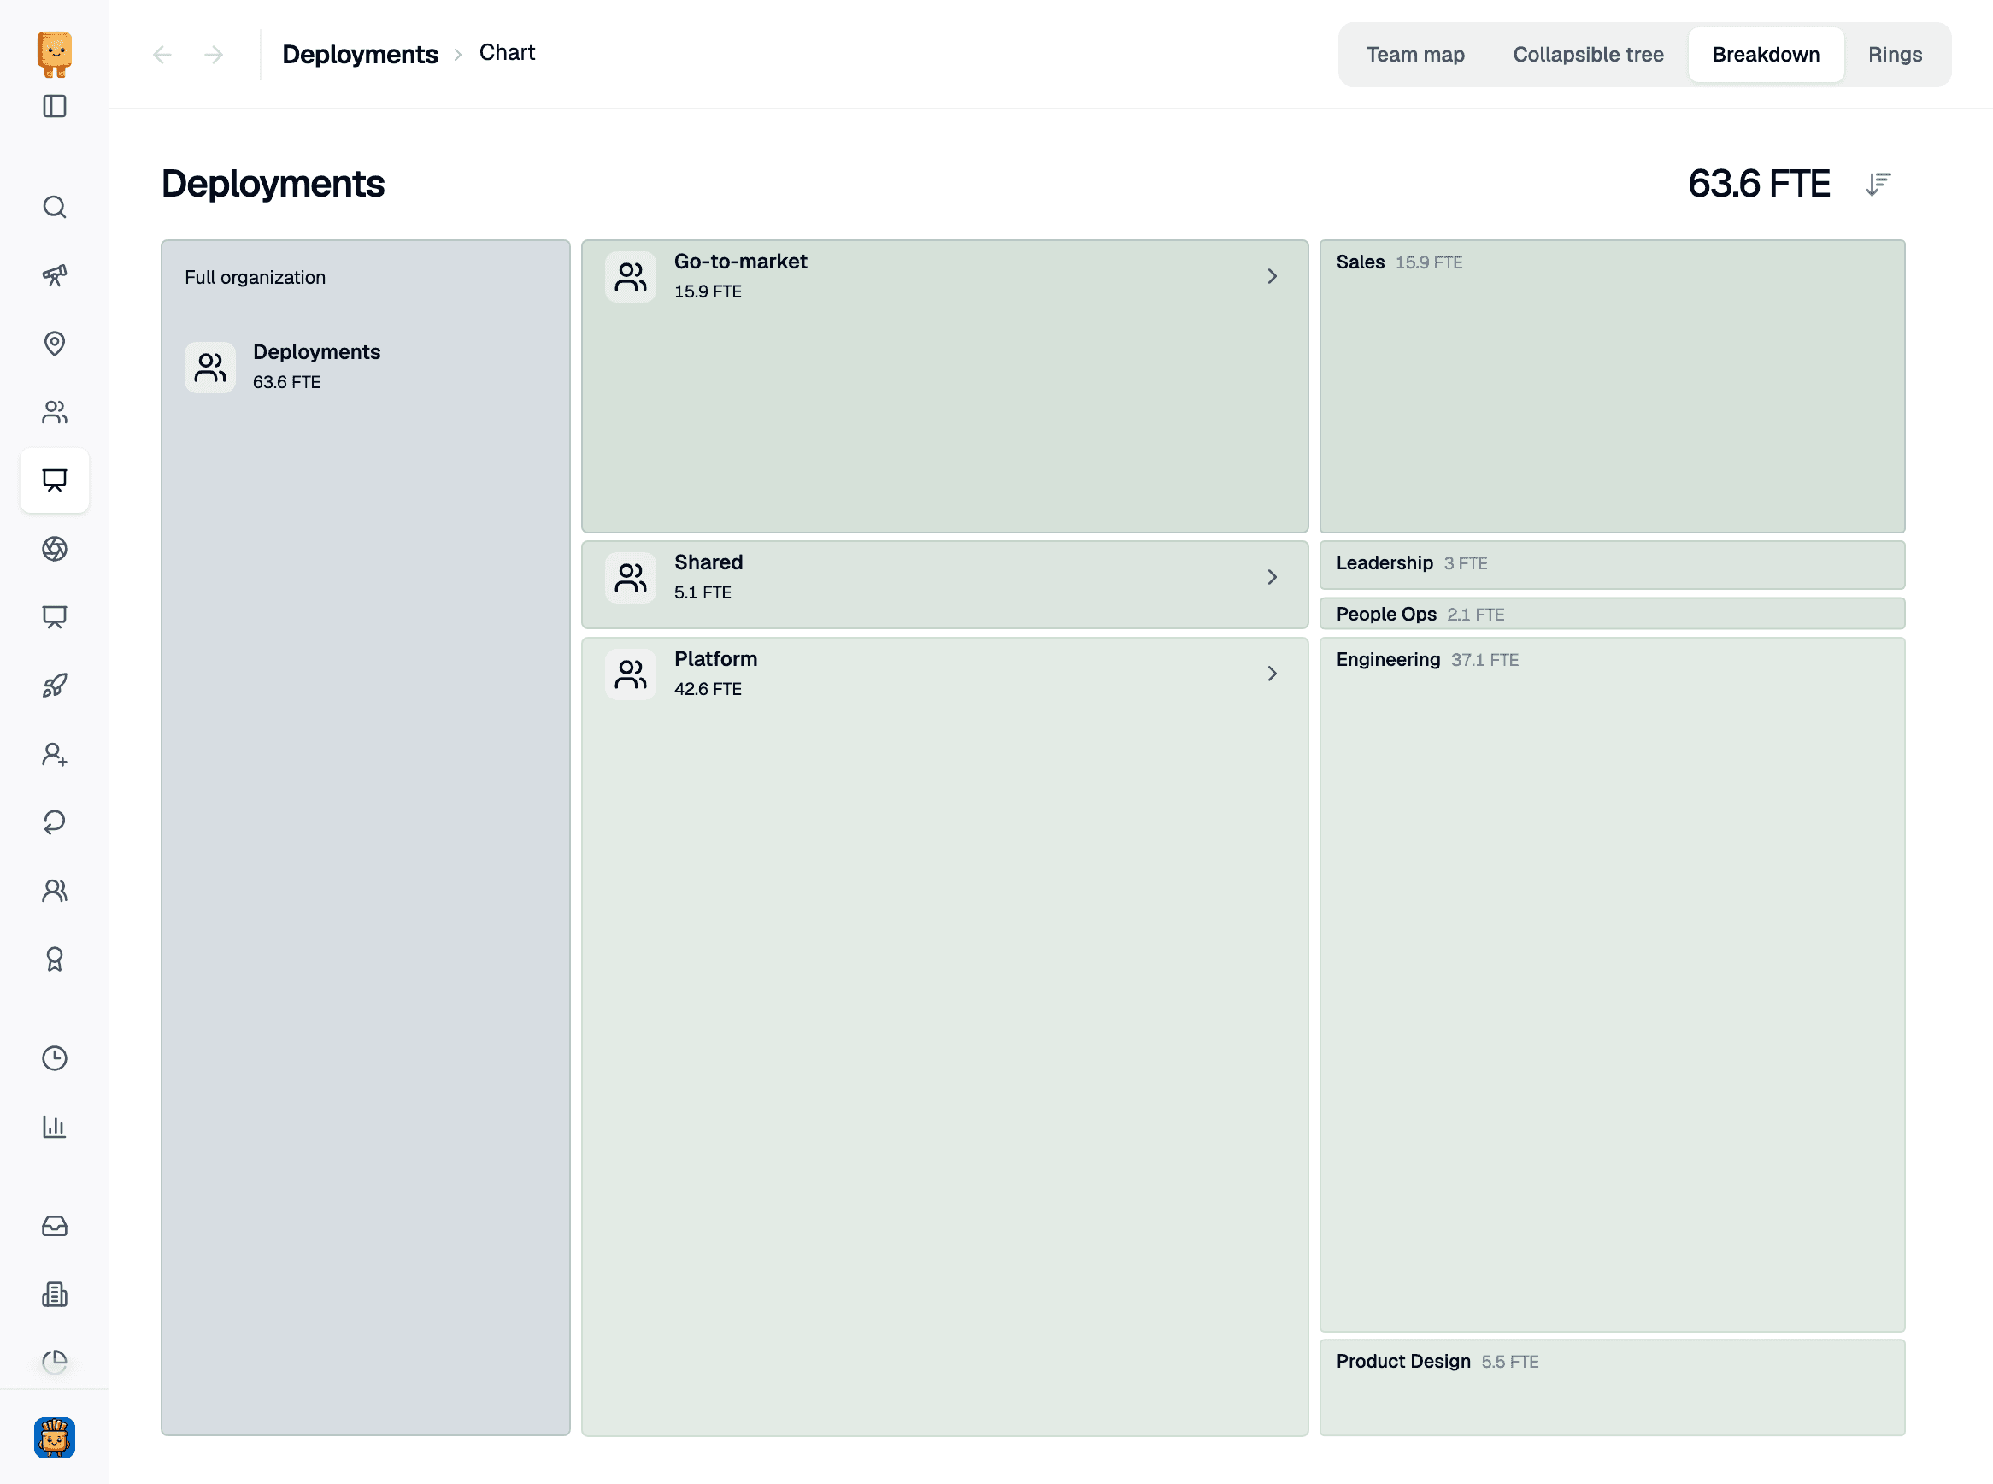Click the double-person team icon in sidebar

coord(55,890)
